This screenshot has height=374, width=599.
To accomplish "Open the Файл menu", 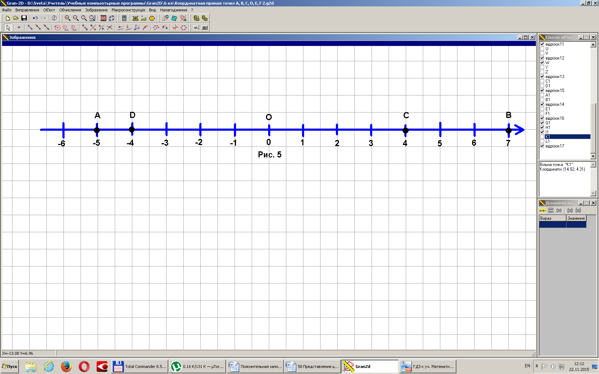I will (x=6, y=10).
